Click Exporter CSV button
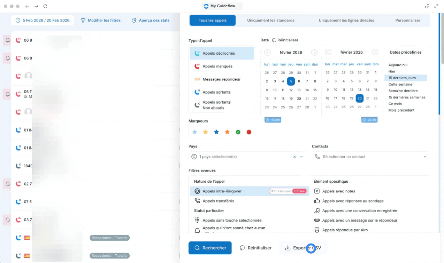The height and width of the screenshot is (263, 444). click(x=303, y=248)
